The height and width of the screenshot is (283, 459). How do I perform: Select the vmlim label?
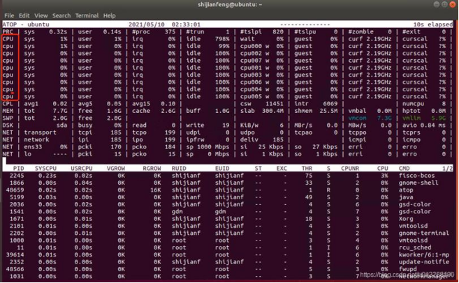411,118
